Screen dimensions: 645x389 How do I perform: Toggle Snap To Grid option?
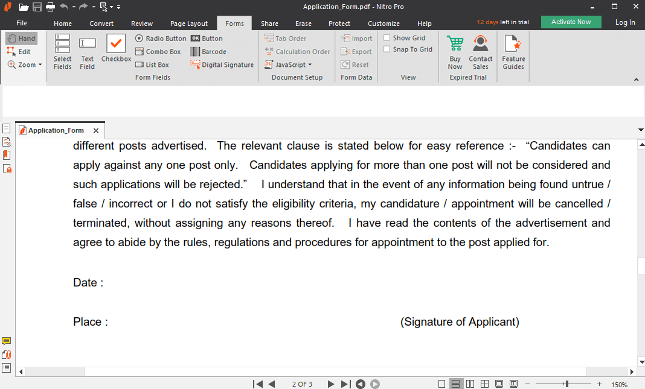point(387,49)
